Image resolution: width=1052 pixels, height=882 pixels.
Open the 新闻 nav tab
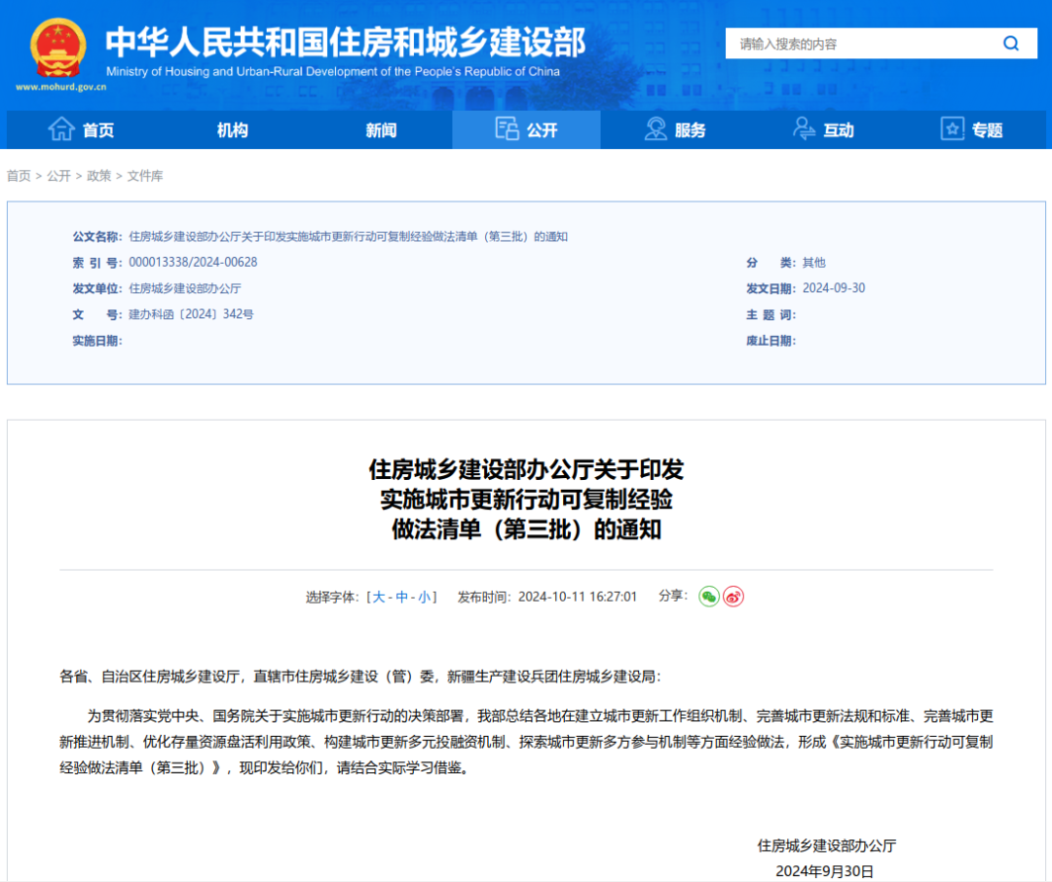(x=381, y=130)
